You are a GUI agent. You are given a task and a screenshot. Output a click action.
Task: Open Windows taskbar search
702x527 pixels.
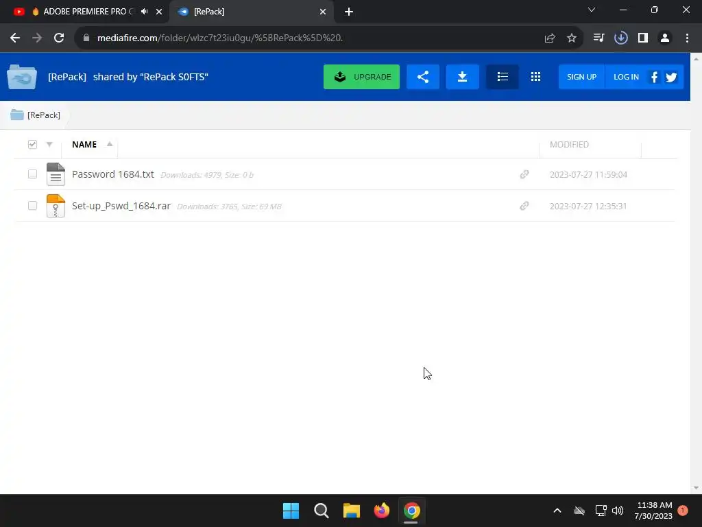(321, 511)
